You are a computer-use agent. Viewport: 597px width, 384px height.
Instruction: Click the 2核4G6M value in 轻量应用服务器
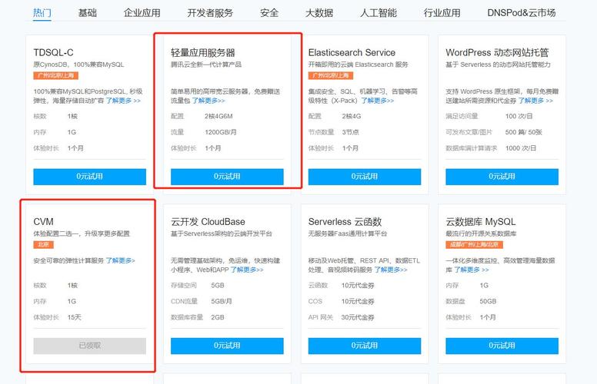click(218, 116)
